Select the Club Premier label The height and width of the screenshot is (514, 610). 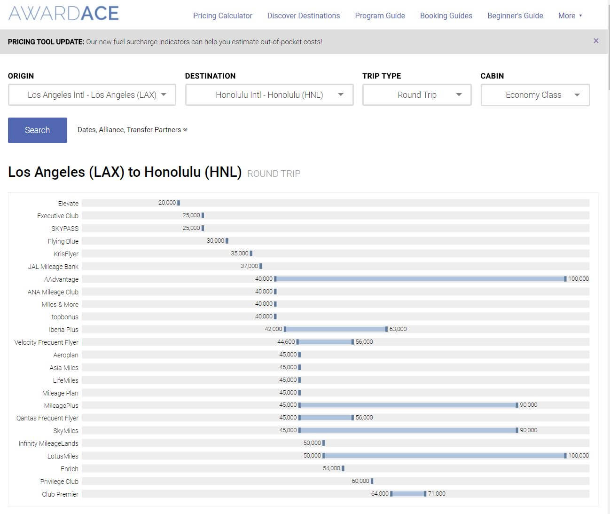coord(60,495)
